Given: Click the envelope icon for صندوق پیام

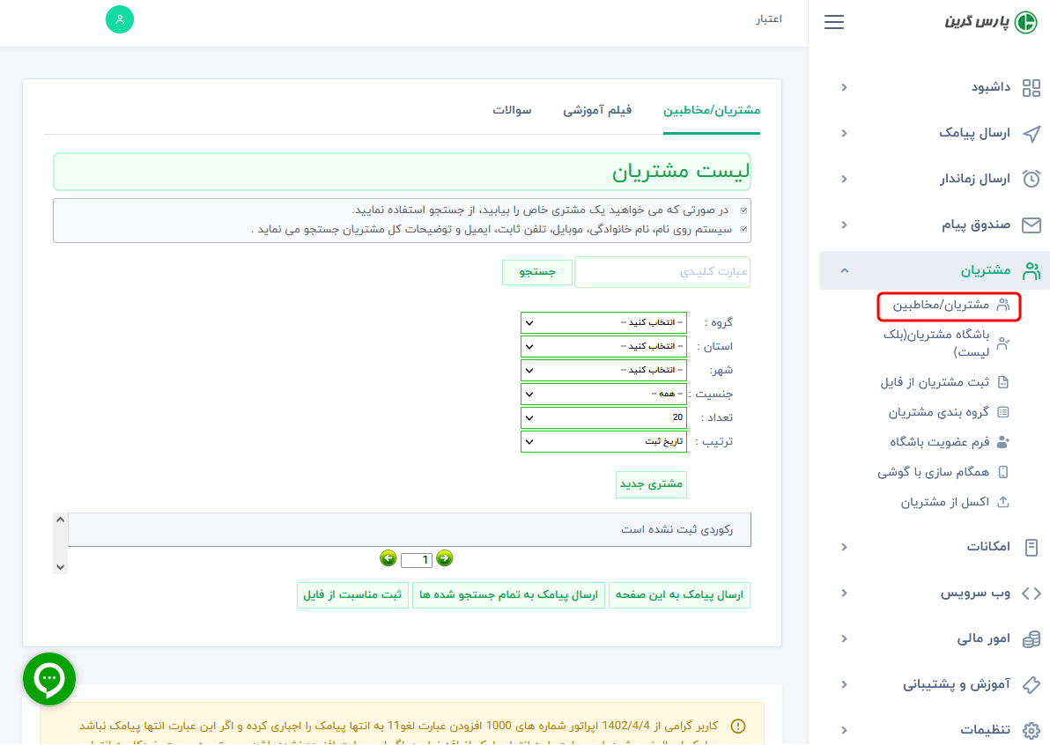Looking at the screenshot, I should [1032, 225].
